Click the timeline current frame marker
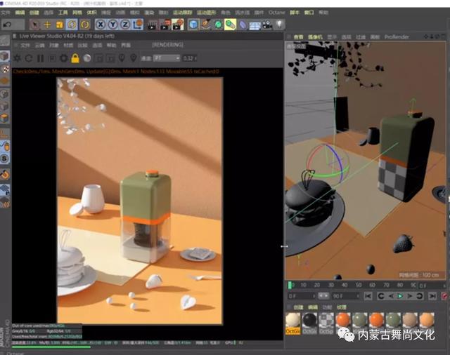 tap(290, 285)
